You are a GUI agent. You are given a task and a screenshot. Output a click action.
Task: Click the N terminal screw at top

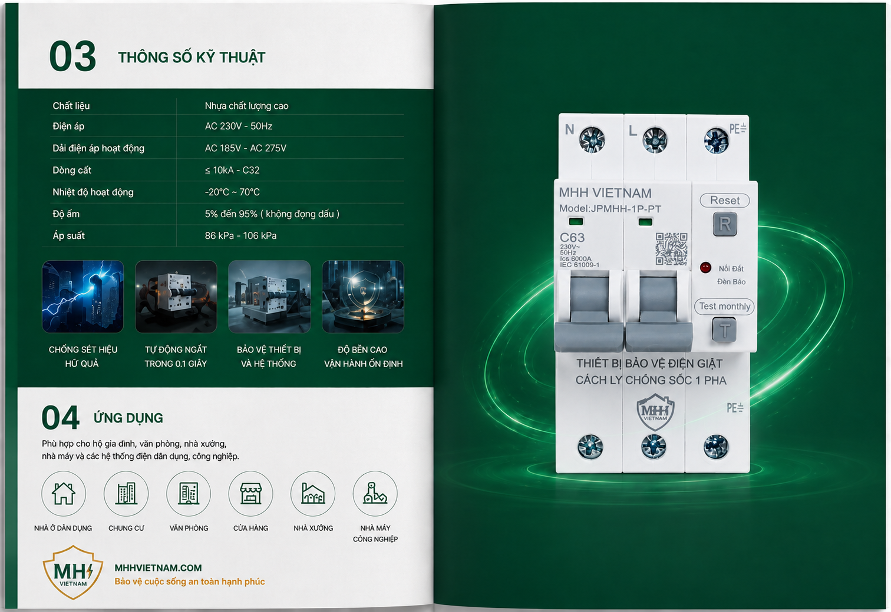pyautogui.click(x=592, y=140)
